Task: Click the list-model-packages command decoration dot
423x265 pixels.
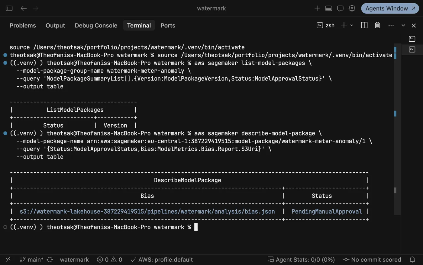Action: click(x=5, y=63)
